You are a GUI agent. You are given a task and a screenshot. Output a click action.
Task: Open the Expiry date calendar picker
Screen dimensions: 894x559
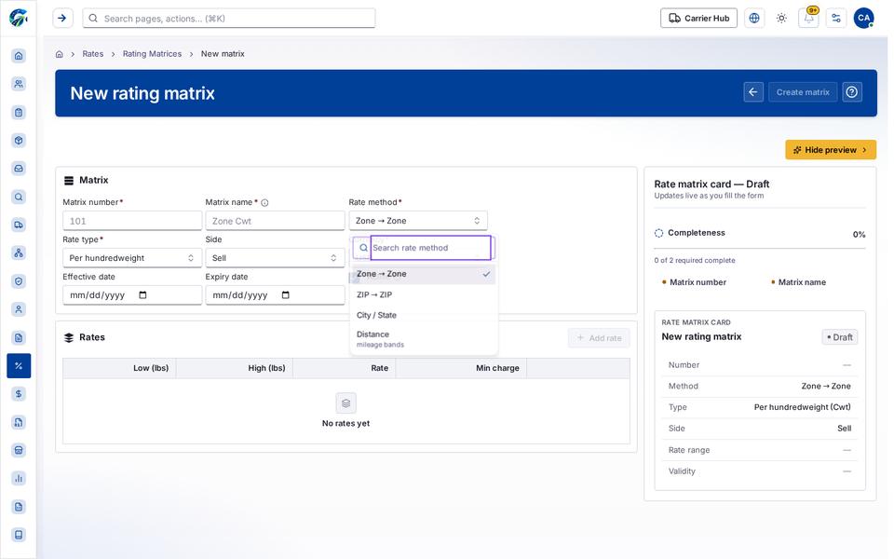[x=286, y=295]
